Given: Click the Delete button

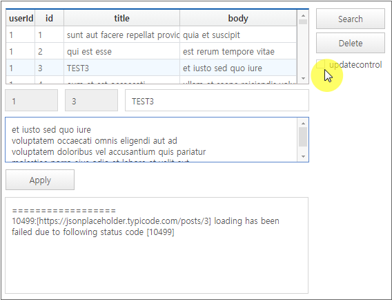Looking at the screenshot, I should tap(351, 43).
